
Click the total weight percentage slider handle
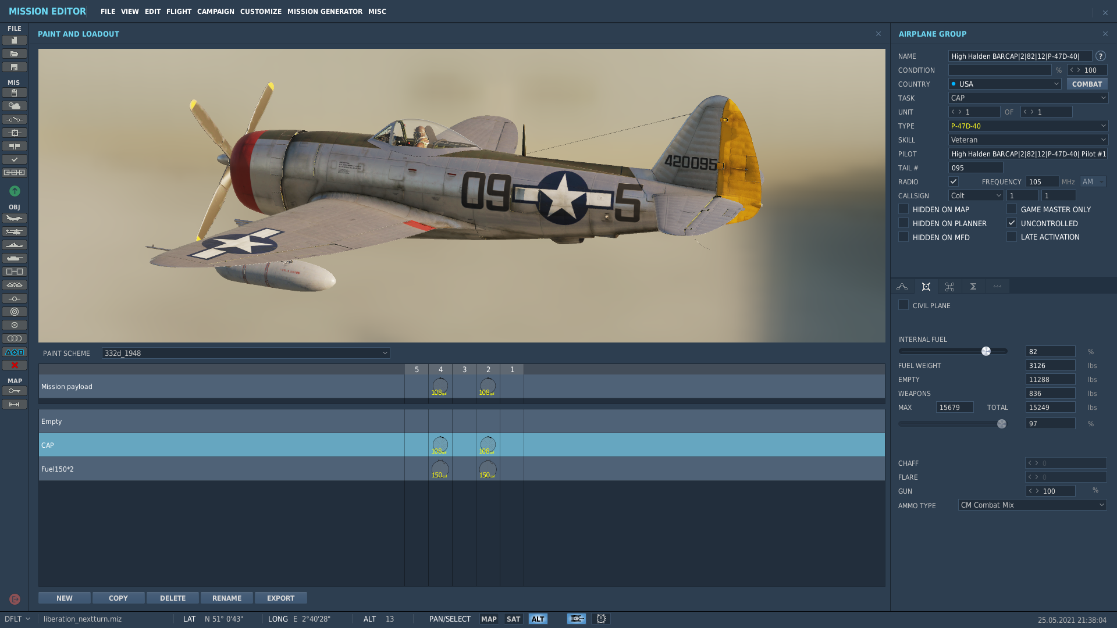(x=1002, y=424)
